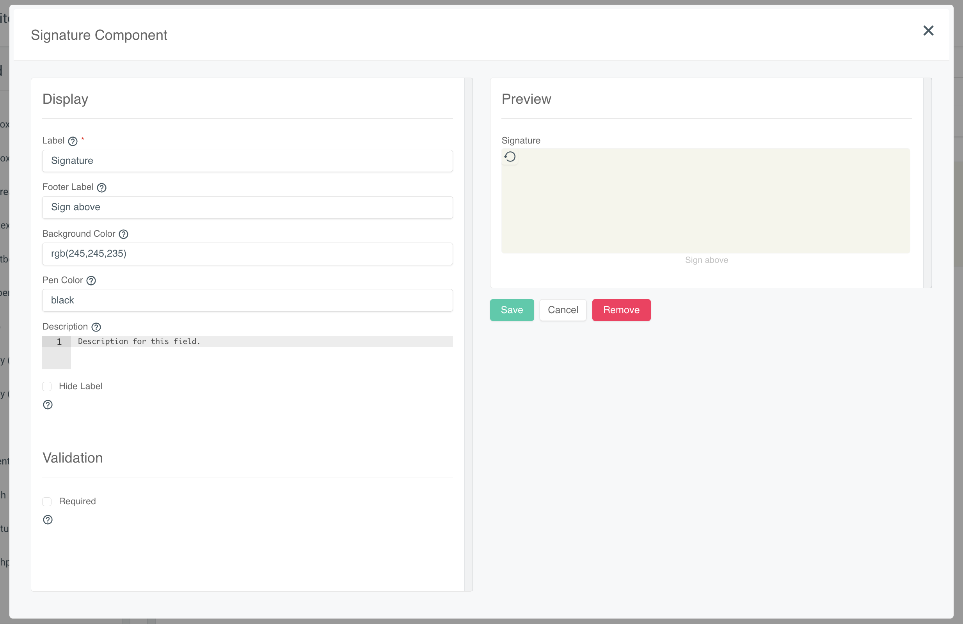Image resolution: width=963 pixels, height=624 pixels.
Task: Remove the signature component
Action: [x=621, y=310]
